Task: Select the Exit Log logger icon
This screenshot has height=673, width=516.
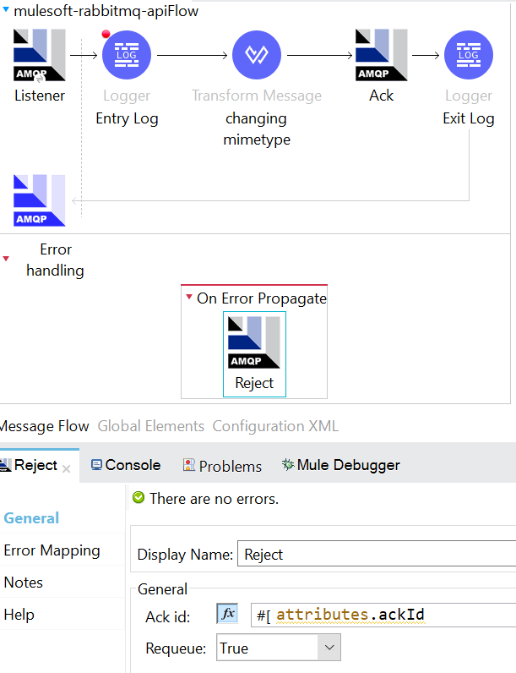Action: pos(468,55)
